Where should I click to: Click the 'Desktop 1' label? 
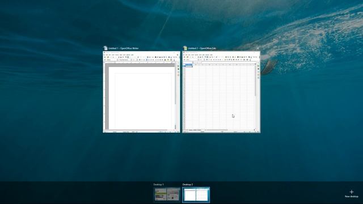158,185
